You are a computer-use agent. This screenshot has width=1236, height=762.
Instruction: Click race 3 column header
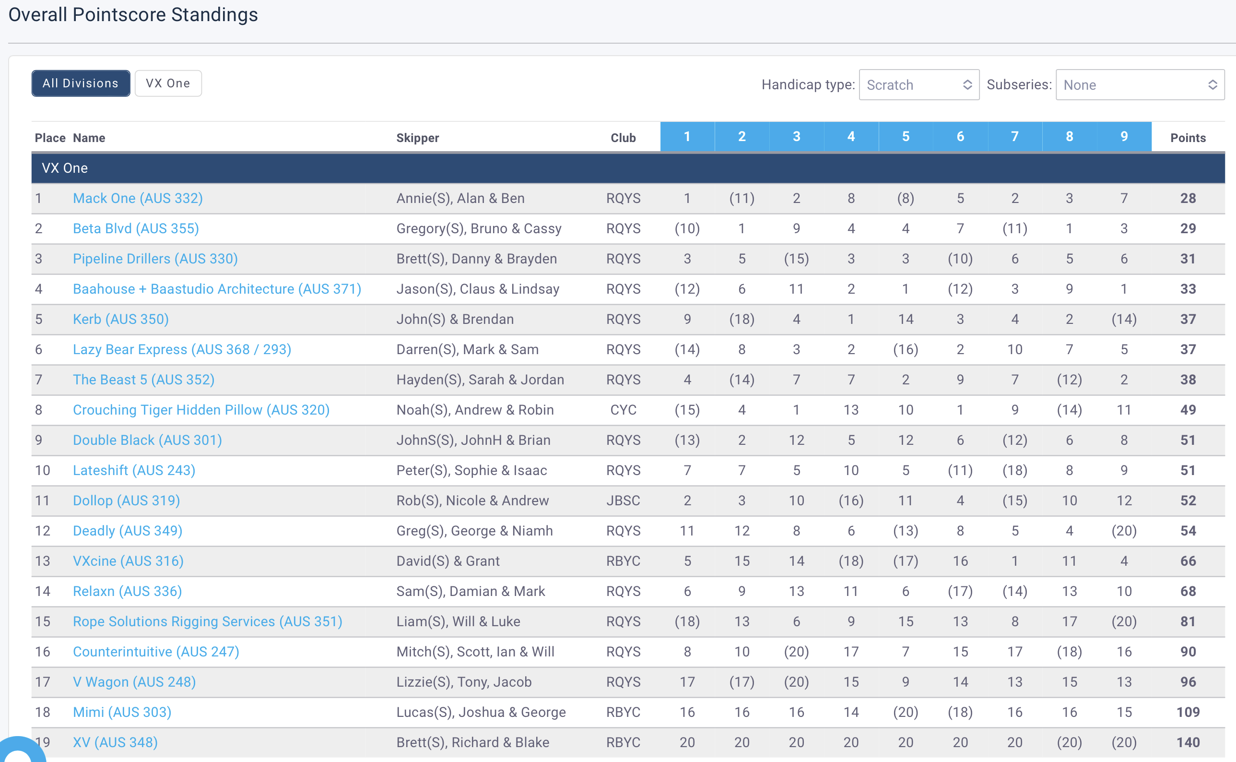796,137
